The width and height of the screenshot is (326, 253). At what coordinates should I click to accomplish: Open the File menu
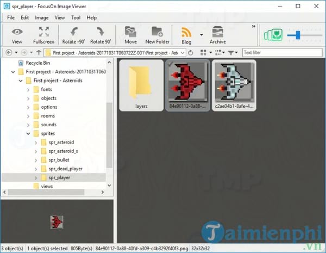click(x=11, y=18)
